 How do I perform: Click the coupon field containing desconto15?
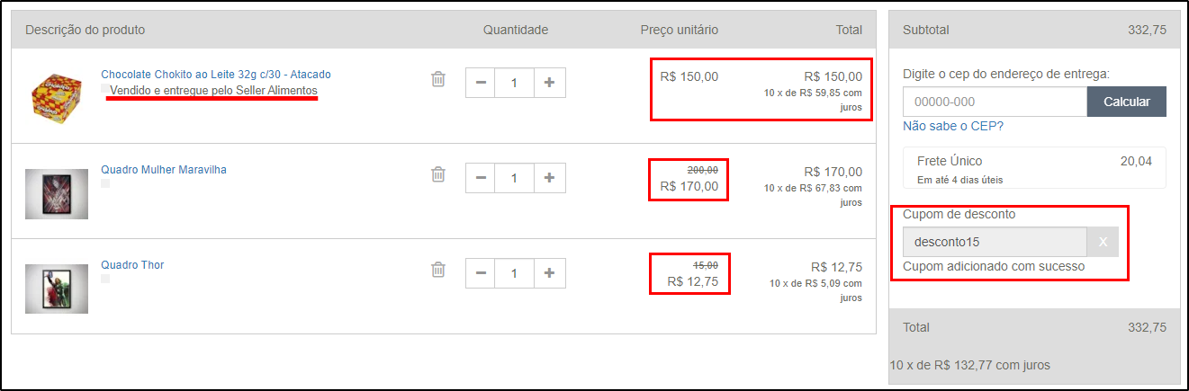coord(995,242)
